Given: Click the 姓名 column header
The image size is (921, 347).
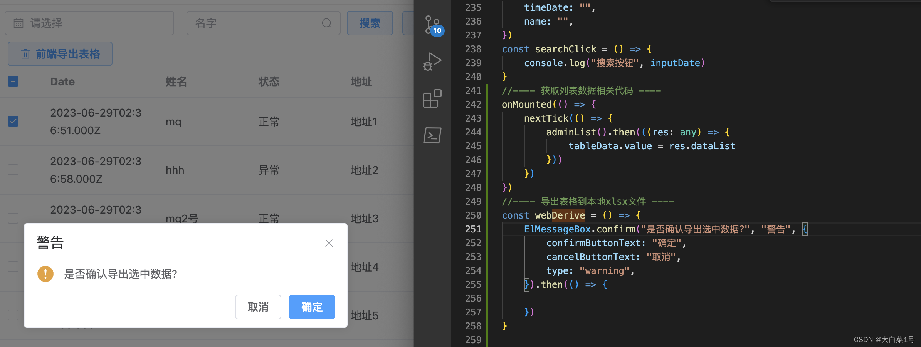Looking at the screenshot, I should point(176,82).
